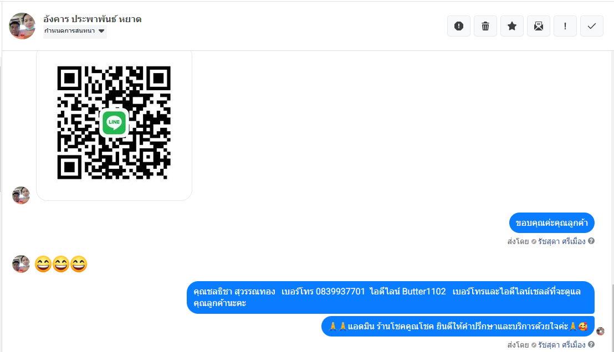Click the chat vertical scrollbar thumb
614x352 pixels.
[612, 318]
